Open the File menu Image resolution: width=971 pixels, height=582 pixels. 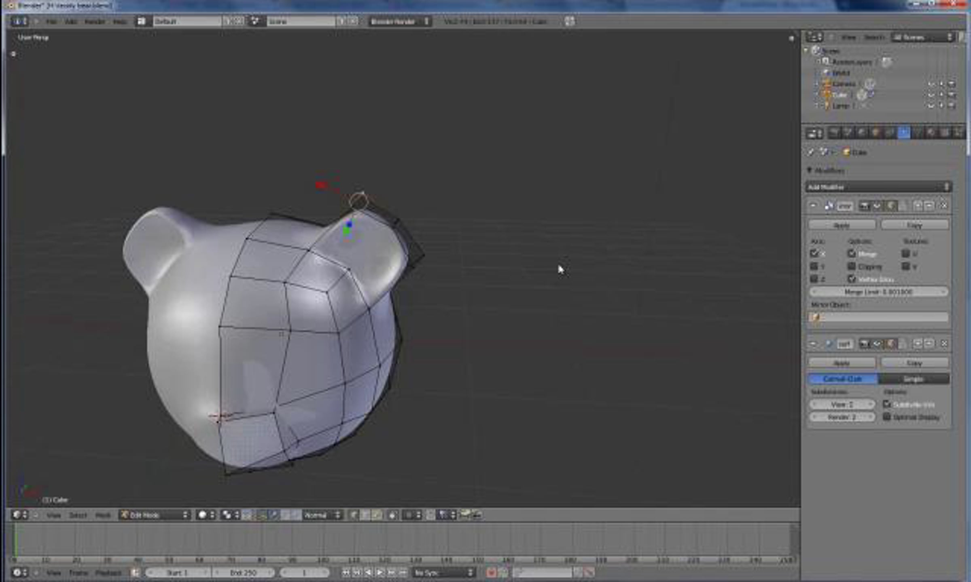click(51, 21)
